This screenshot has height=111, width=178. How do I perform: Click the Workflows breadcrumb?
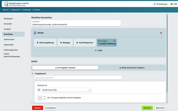point(37,10)
